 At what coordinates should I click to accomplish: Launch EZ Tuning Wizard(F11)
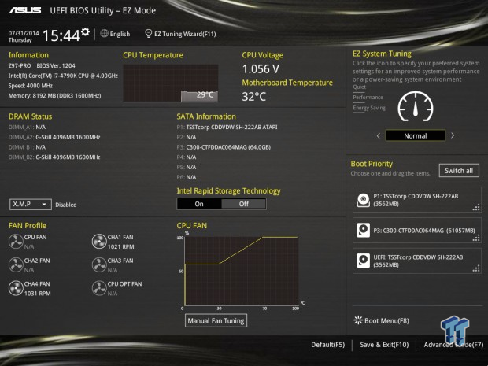click(x=185, y=34)
